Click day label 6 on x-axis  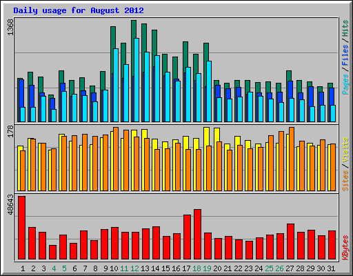(74, 268)
